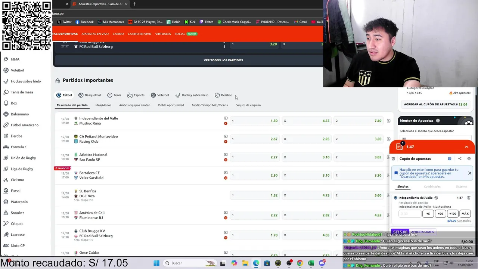
Task: Pick SL Benfica home win 1.52
Action: [x=254, y=195]
